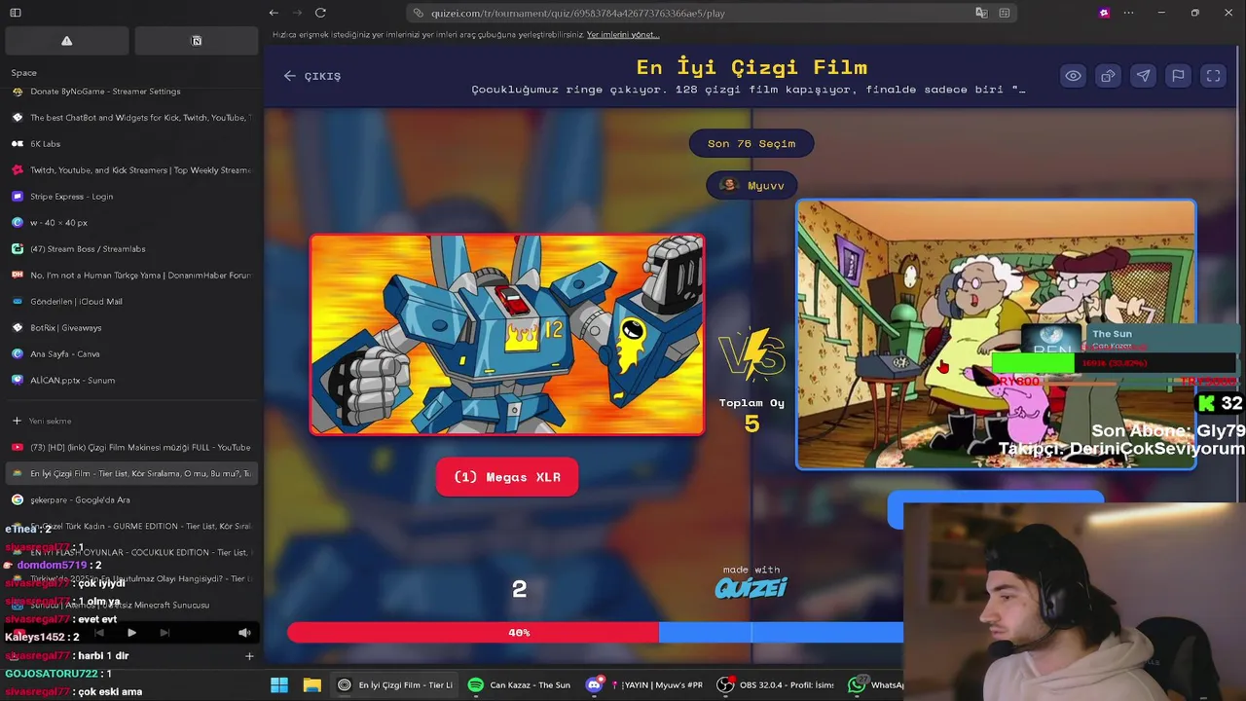
Task: Click the plus icon at sidebar bottom
Action: pos(249,656)
